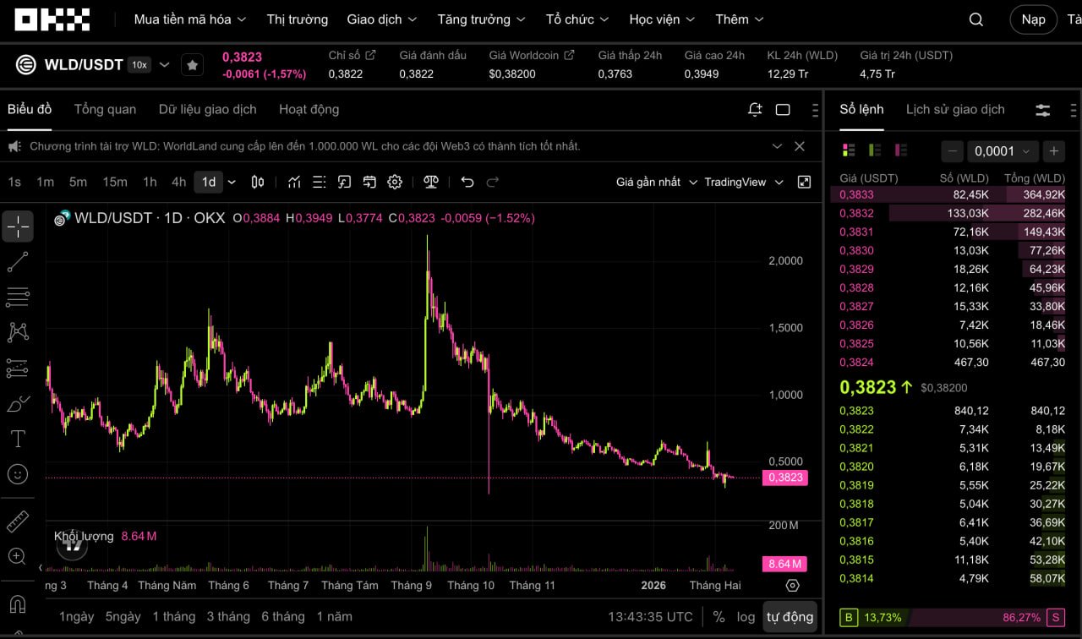This screenshot has width=1082, height=639.
Task: Click the chart settings gear icon
Action: click(395, 182)
